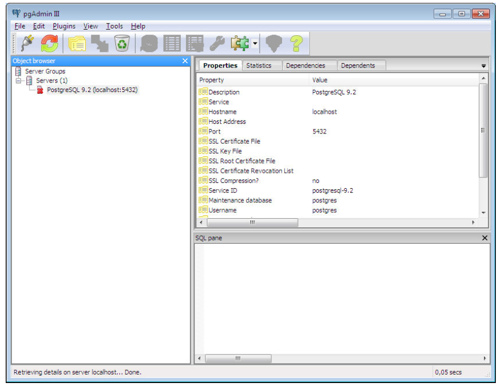
Task: Select Server Groups in the tree
Action: 45,71
